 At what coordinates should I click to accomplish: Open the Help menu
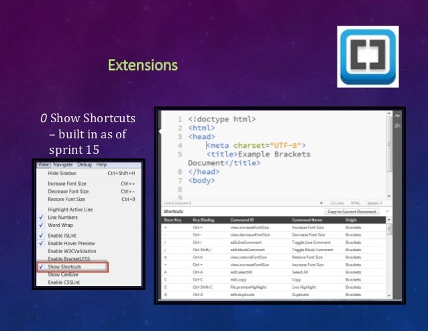tap(101, 164)
